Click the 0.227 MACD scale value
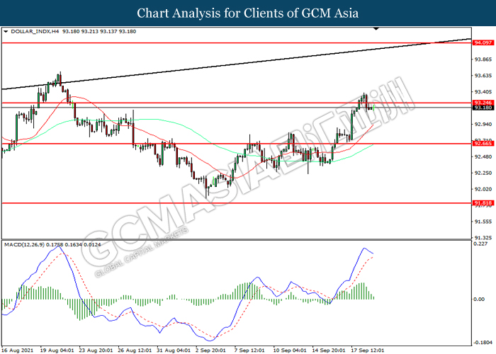Viewport: 496px width, 354px height. pos(480,244)
